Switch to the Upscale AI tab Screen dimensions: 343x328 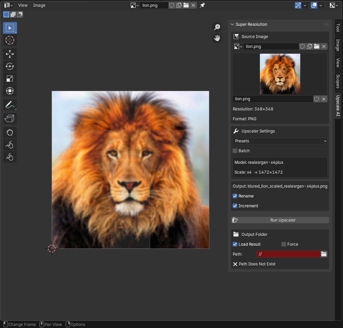pyautogui.click(x=338, y=106)
